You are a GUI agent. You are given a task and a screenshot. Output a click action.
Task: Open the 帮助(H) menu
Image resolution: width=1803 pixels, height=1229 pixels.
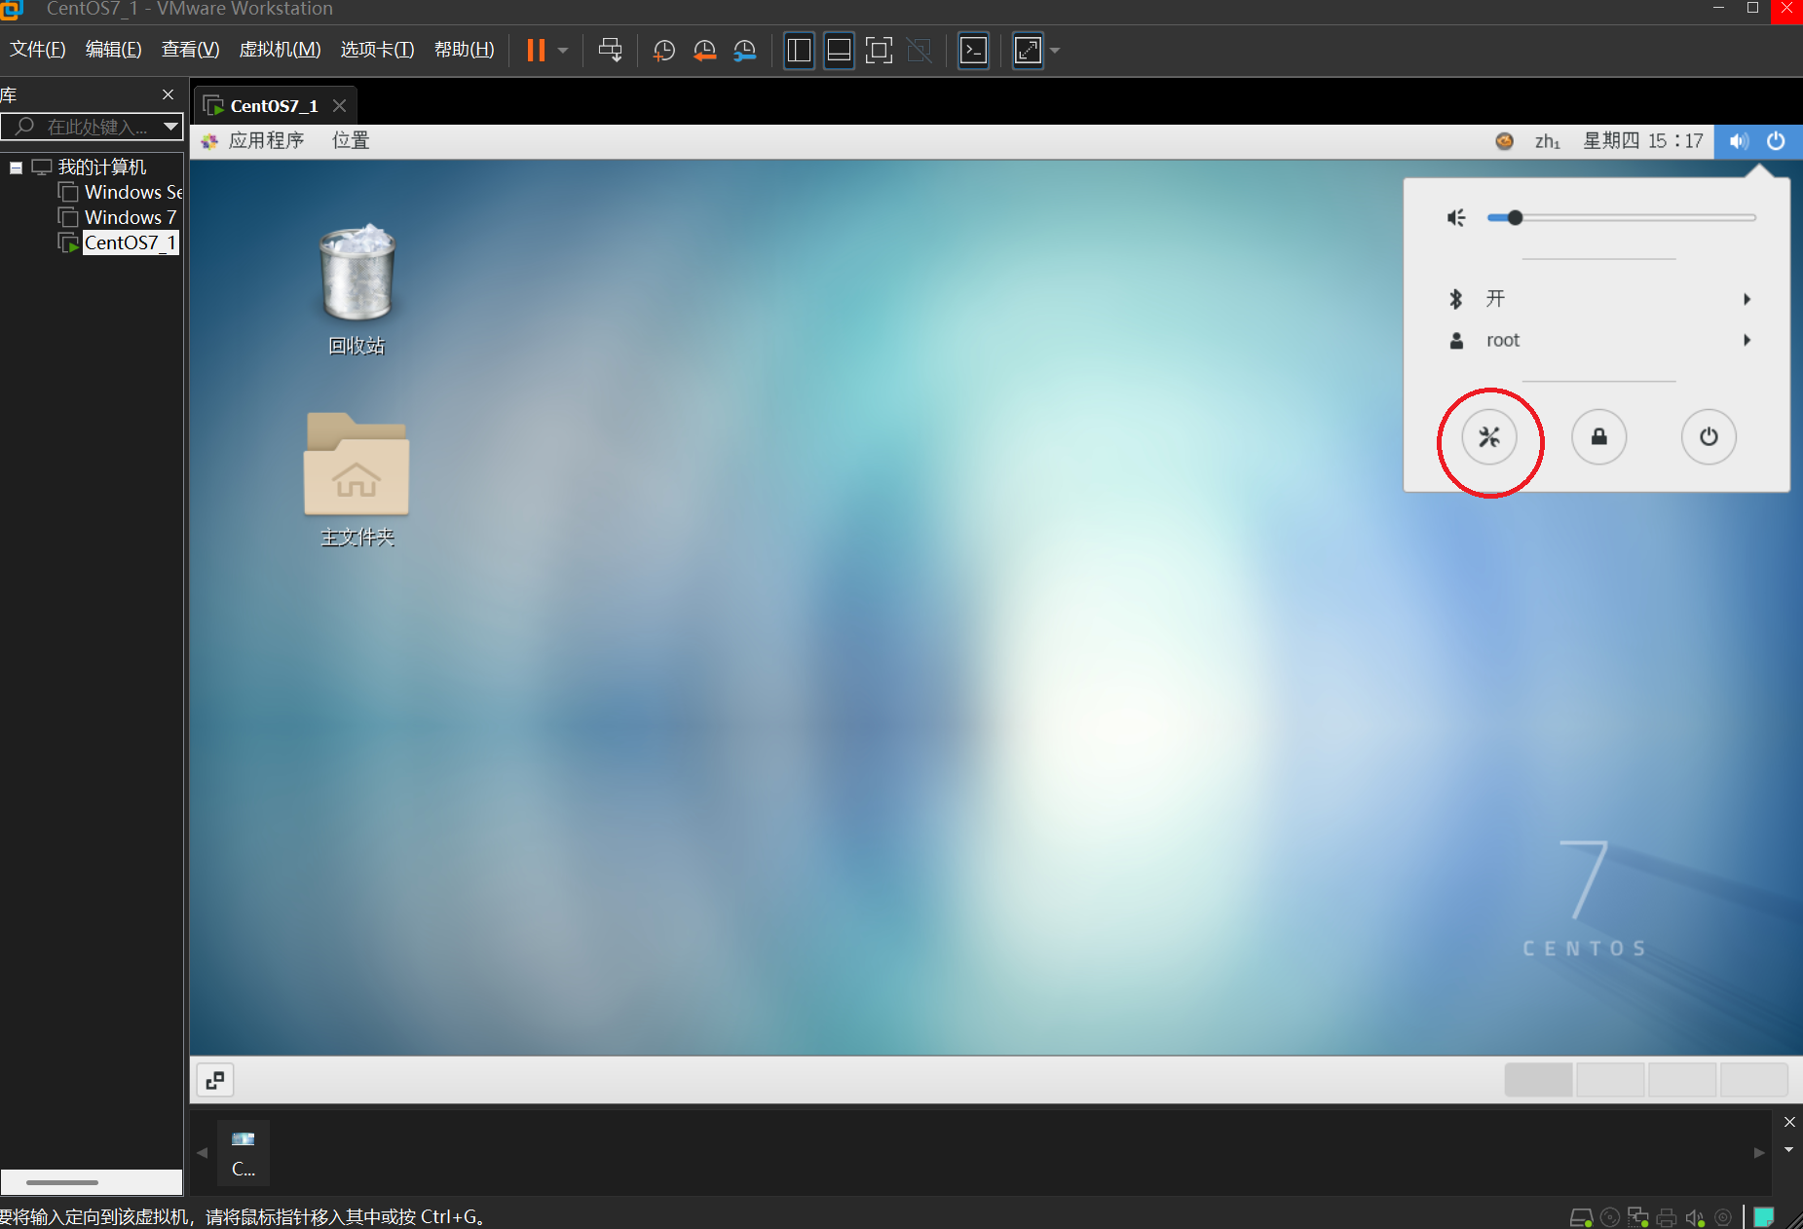point(464,50)
